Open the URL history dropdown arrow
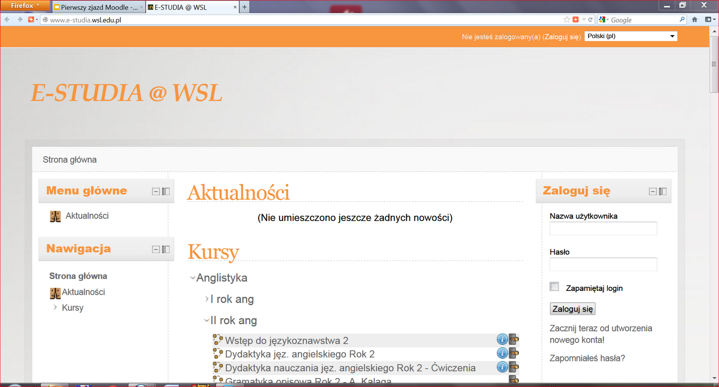719x387 pixels. (584, 19)
